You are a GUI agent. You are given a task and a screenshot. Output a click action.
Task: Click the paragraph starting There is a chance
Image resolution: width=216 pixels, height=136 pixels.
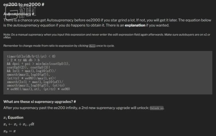86,20
